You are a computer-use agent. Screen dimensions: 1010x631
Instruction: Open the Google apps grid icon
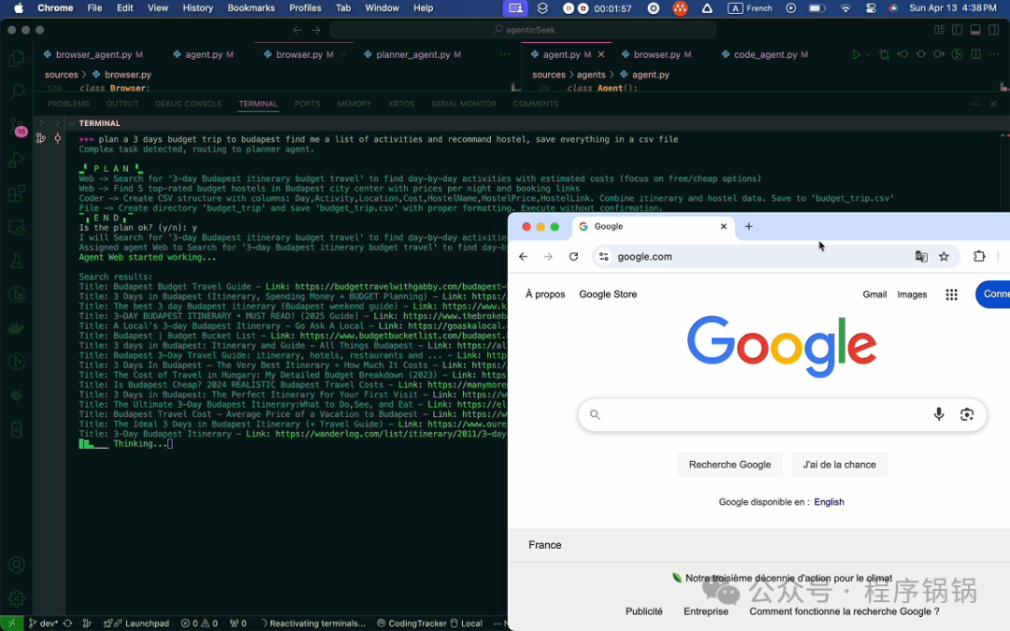tap(951, 294)
